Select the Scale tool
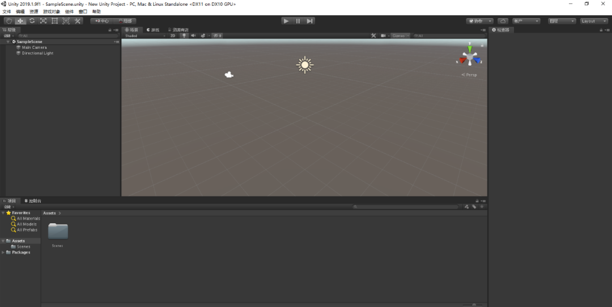Screen dimensions: 612x307 tap(43, 21)
